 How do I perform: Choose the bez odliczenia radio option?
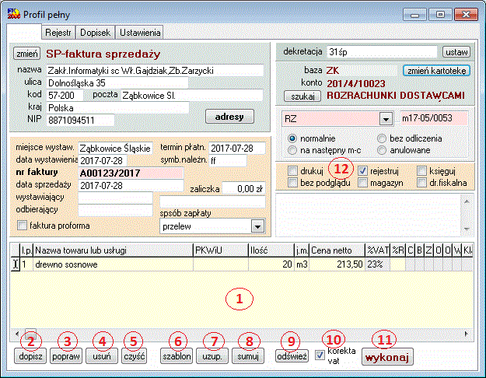point(382,138)
